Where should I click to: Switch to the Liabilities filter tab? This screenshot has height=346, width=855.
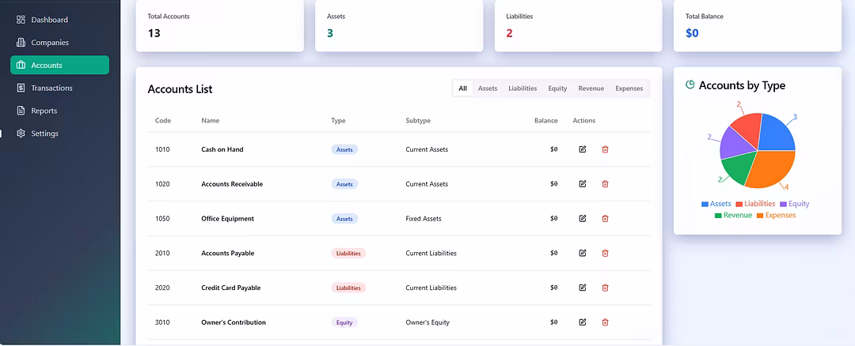[522, 88]
